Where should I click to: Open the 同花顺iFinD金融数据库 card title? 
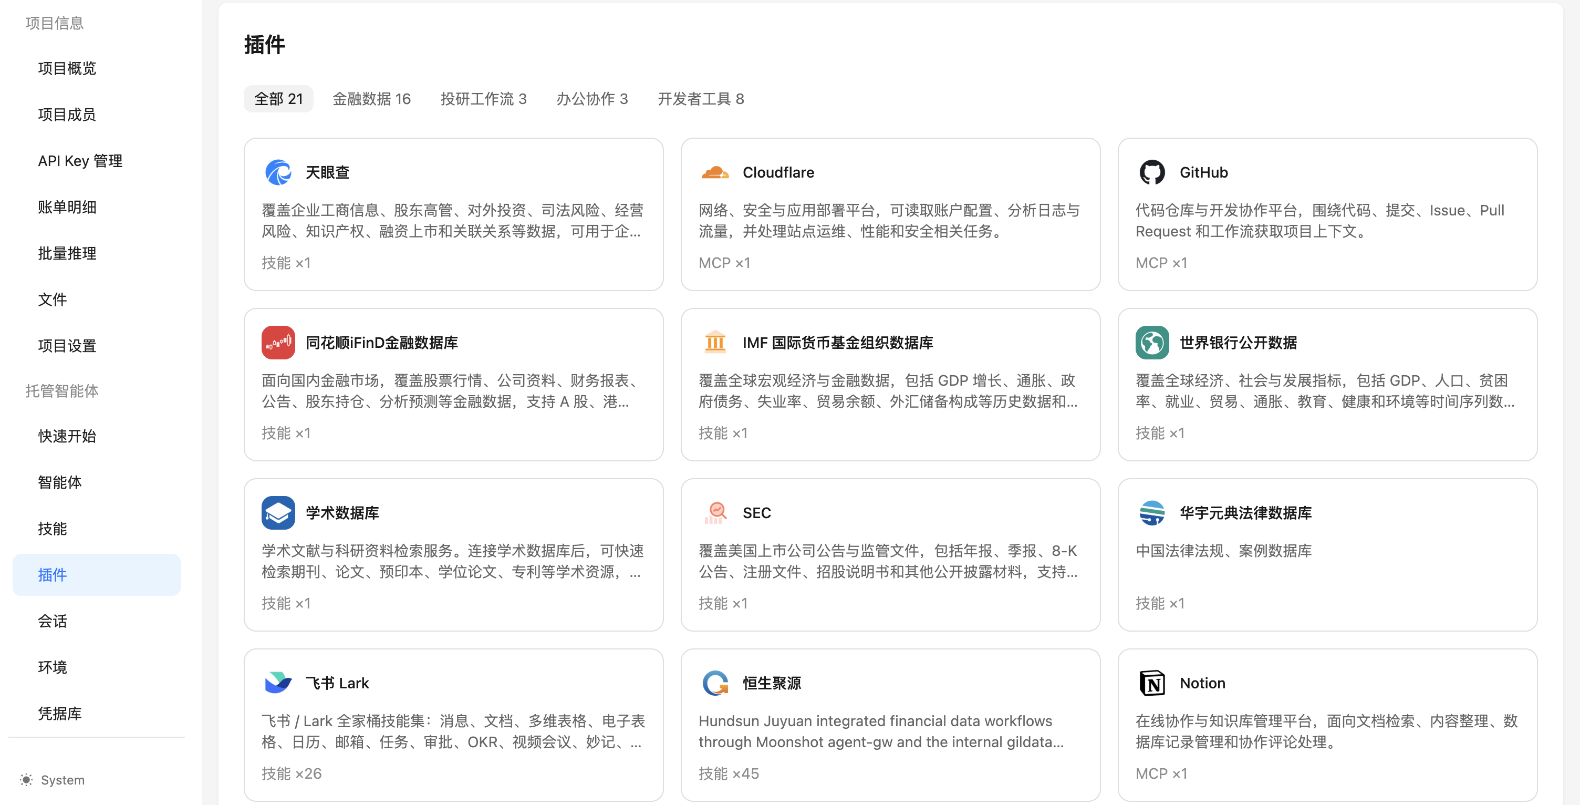381,343
